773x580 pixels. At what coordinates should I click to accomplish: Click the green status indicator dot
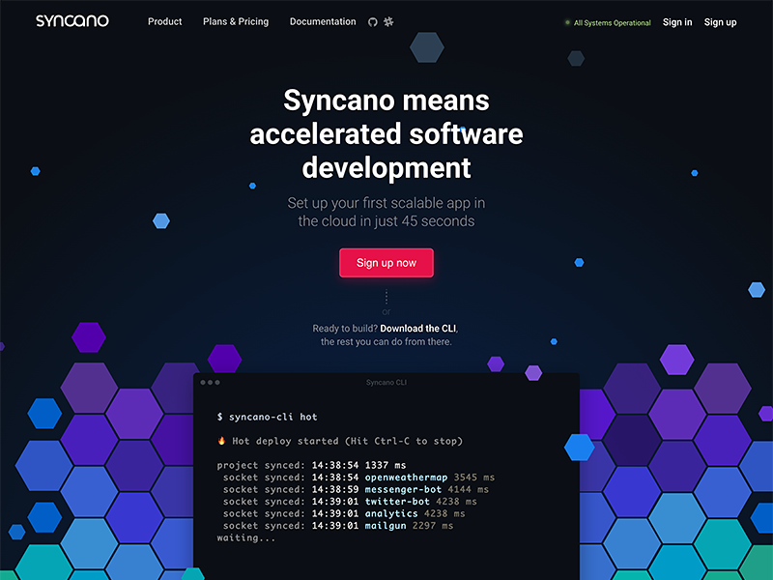[x=567, y=22]
